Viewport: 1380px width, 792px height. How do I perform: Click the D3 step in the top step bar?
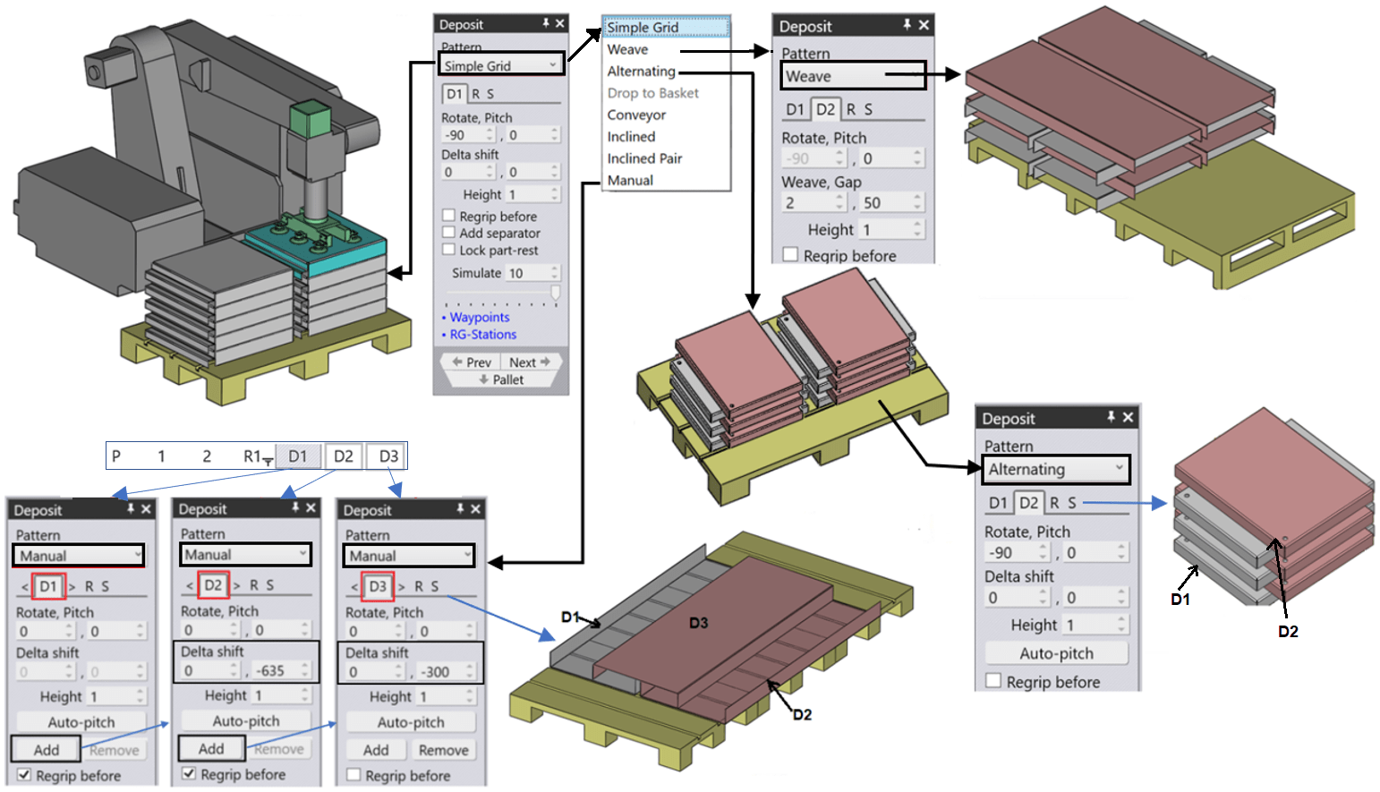tap(388, 456)
